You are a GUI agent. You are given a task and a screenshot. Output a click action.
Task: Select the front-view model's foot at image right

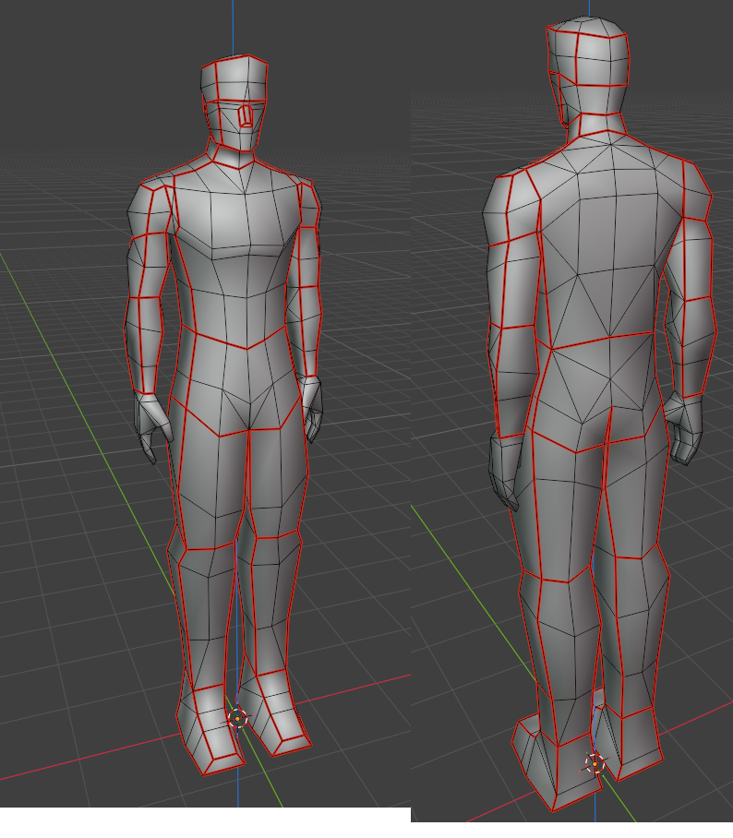tap(274, 712)
